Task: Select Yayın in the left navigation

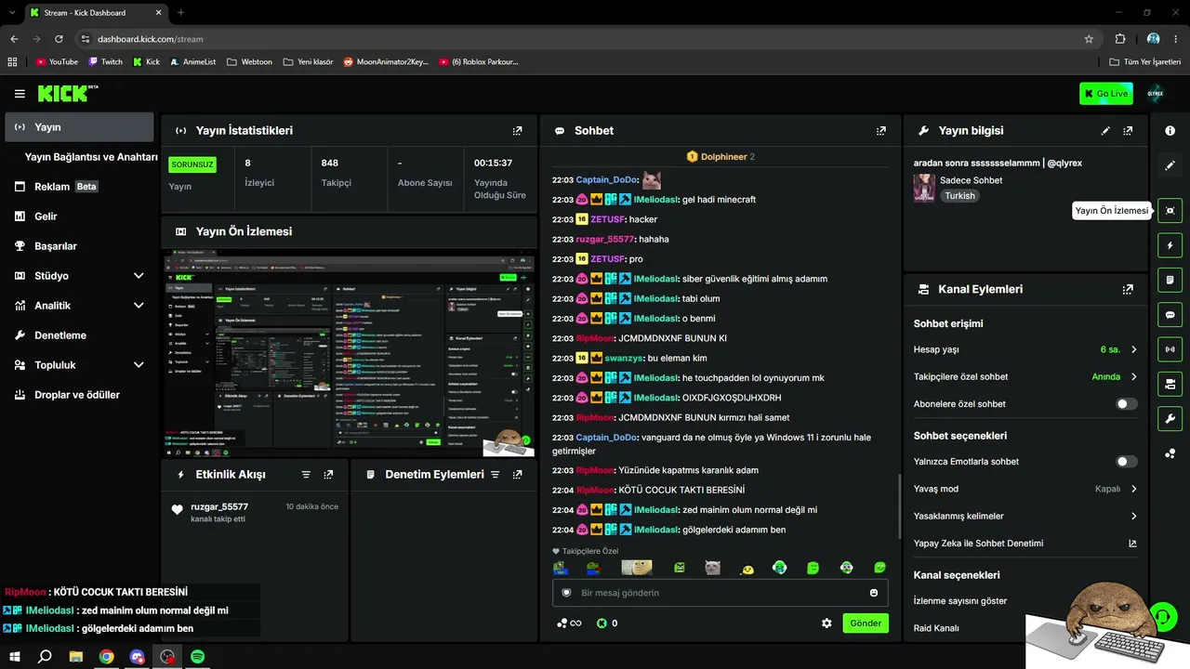Action: (x=79, y=127)
